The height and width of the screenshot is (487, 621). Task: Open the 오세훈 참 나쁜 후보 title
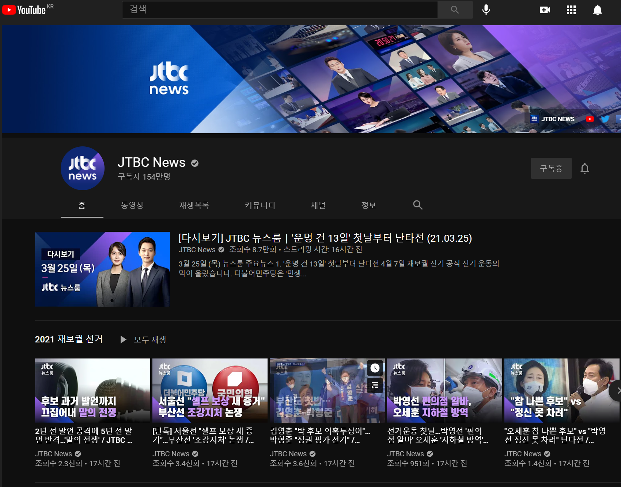coord(555,436)
